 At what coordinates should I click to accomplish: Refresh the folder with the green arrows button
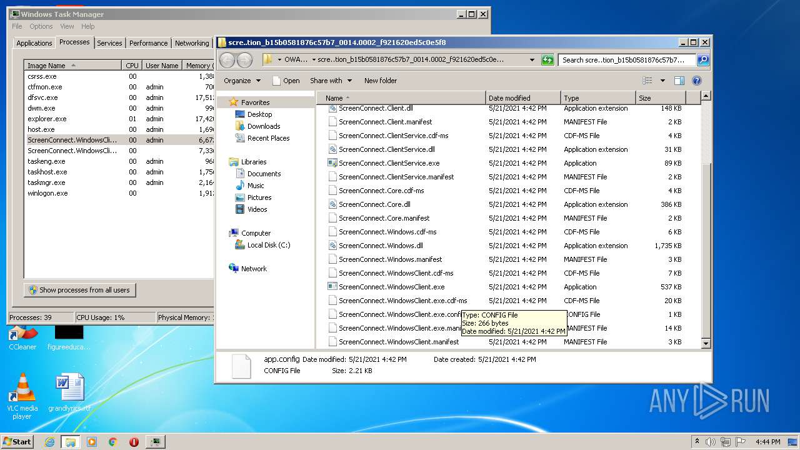547,60
